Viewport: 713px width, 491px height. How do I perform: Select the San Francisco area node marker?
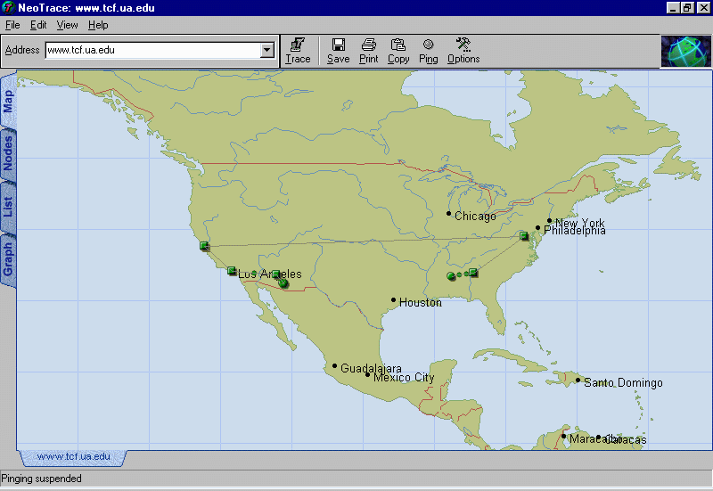pos(204,246)
